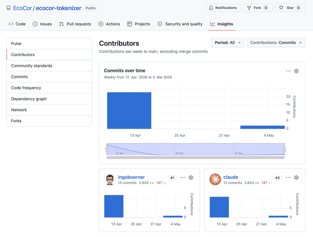Fork the repository with the Fork button

click(x=258, y=8)
